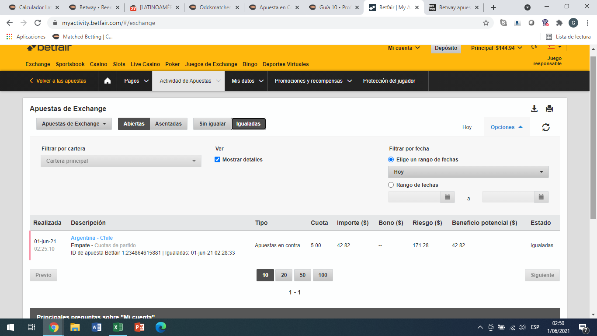Open the Chrome extensions puzzle icon

(559, 23)
